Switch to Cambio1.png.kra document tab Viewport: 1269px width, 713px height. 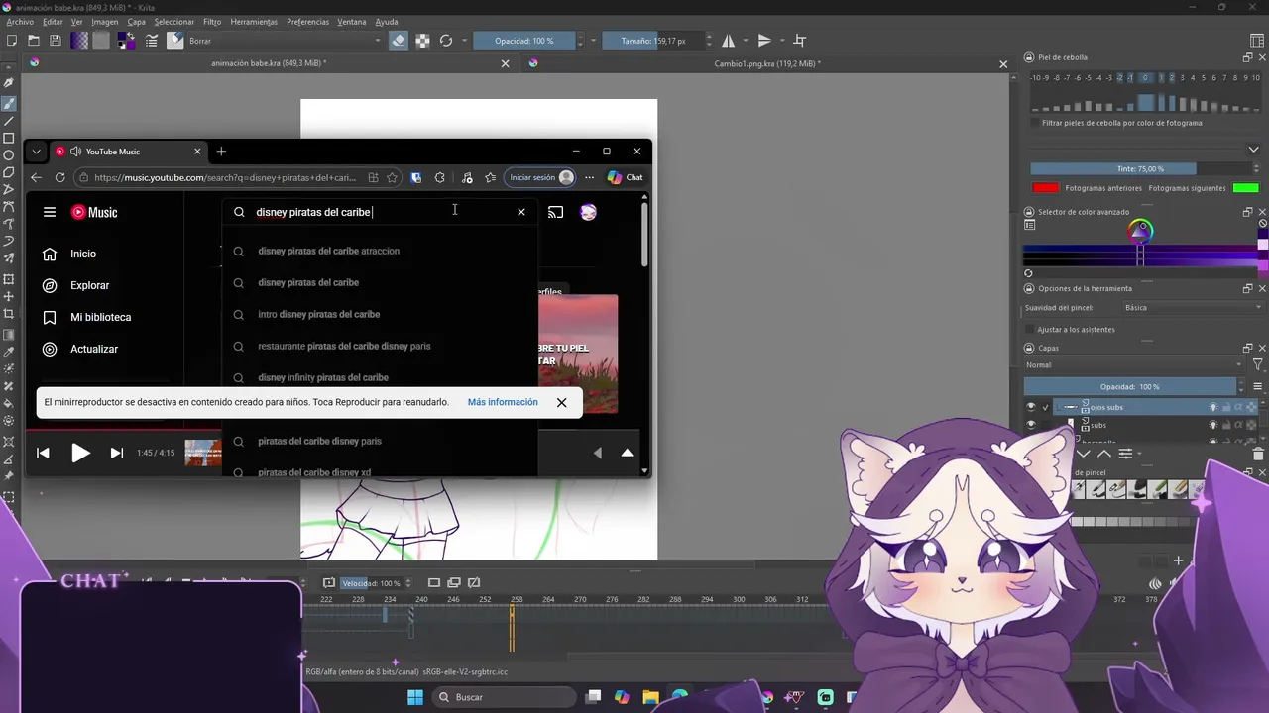(767, 64)
